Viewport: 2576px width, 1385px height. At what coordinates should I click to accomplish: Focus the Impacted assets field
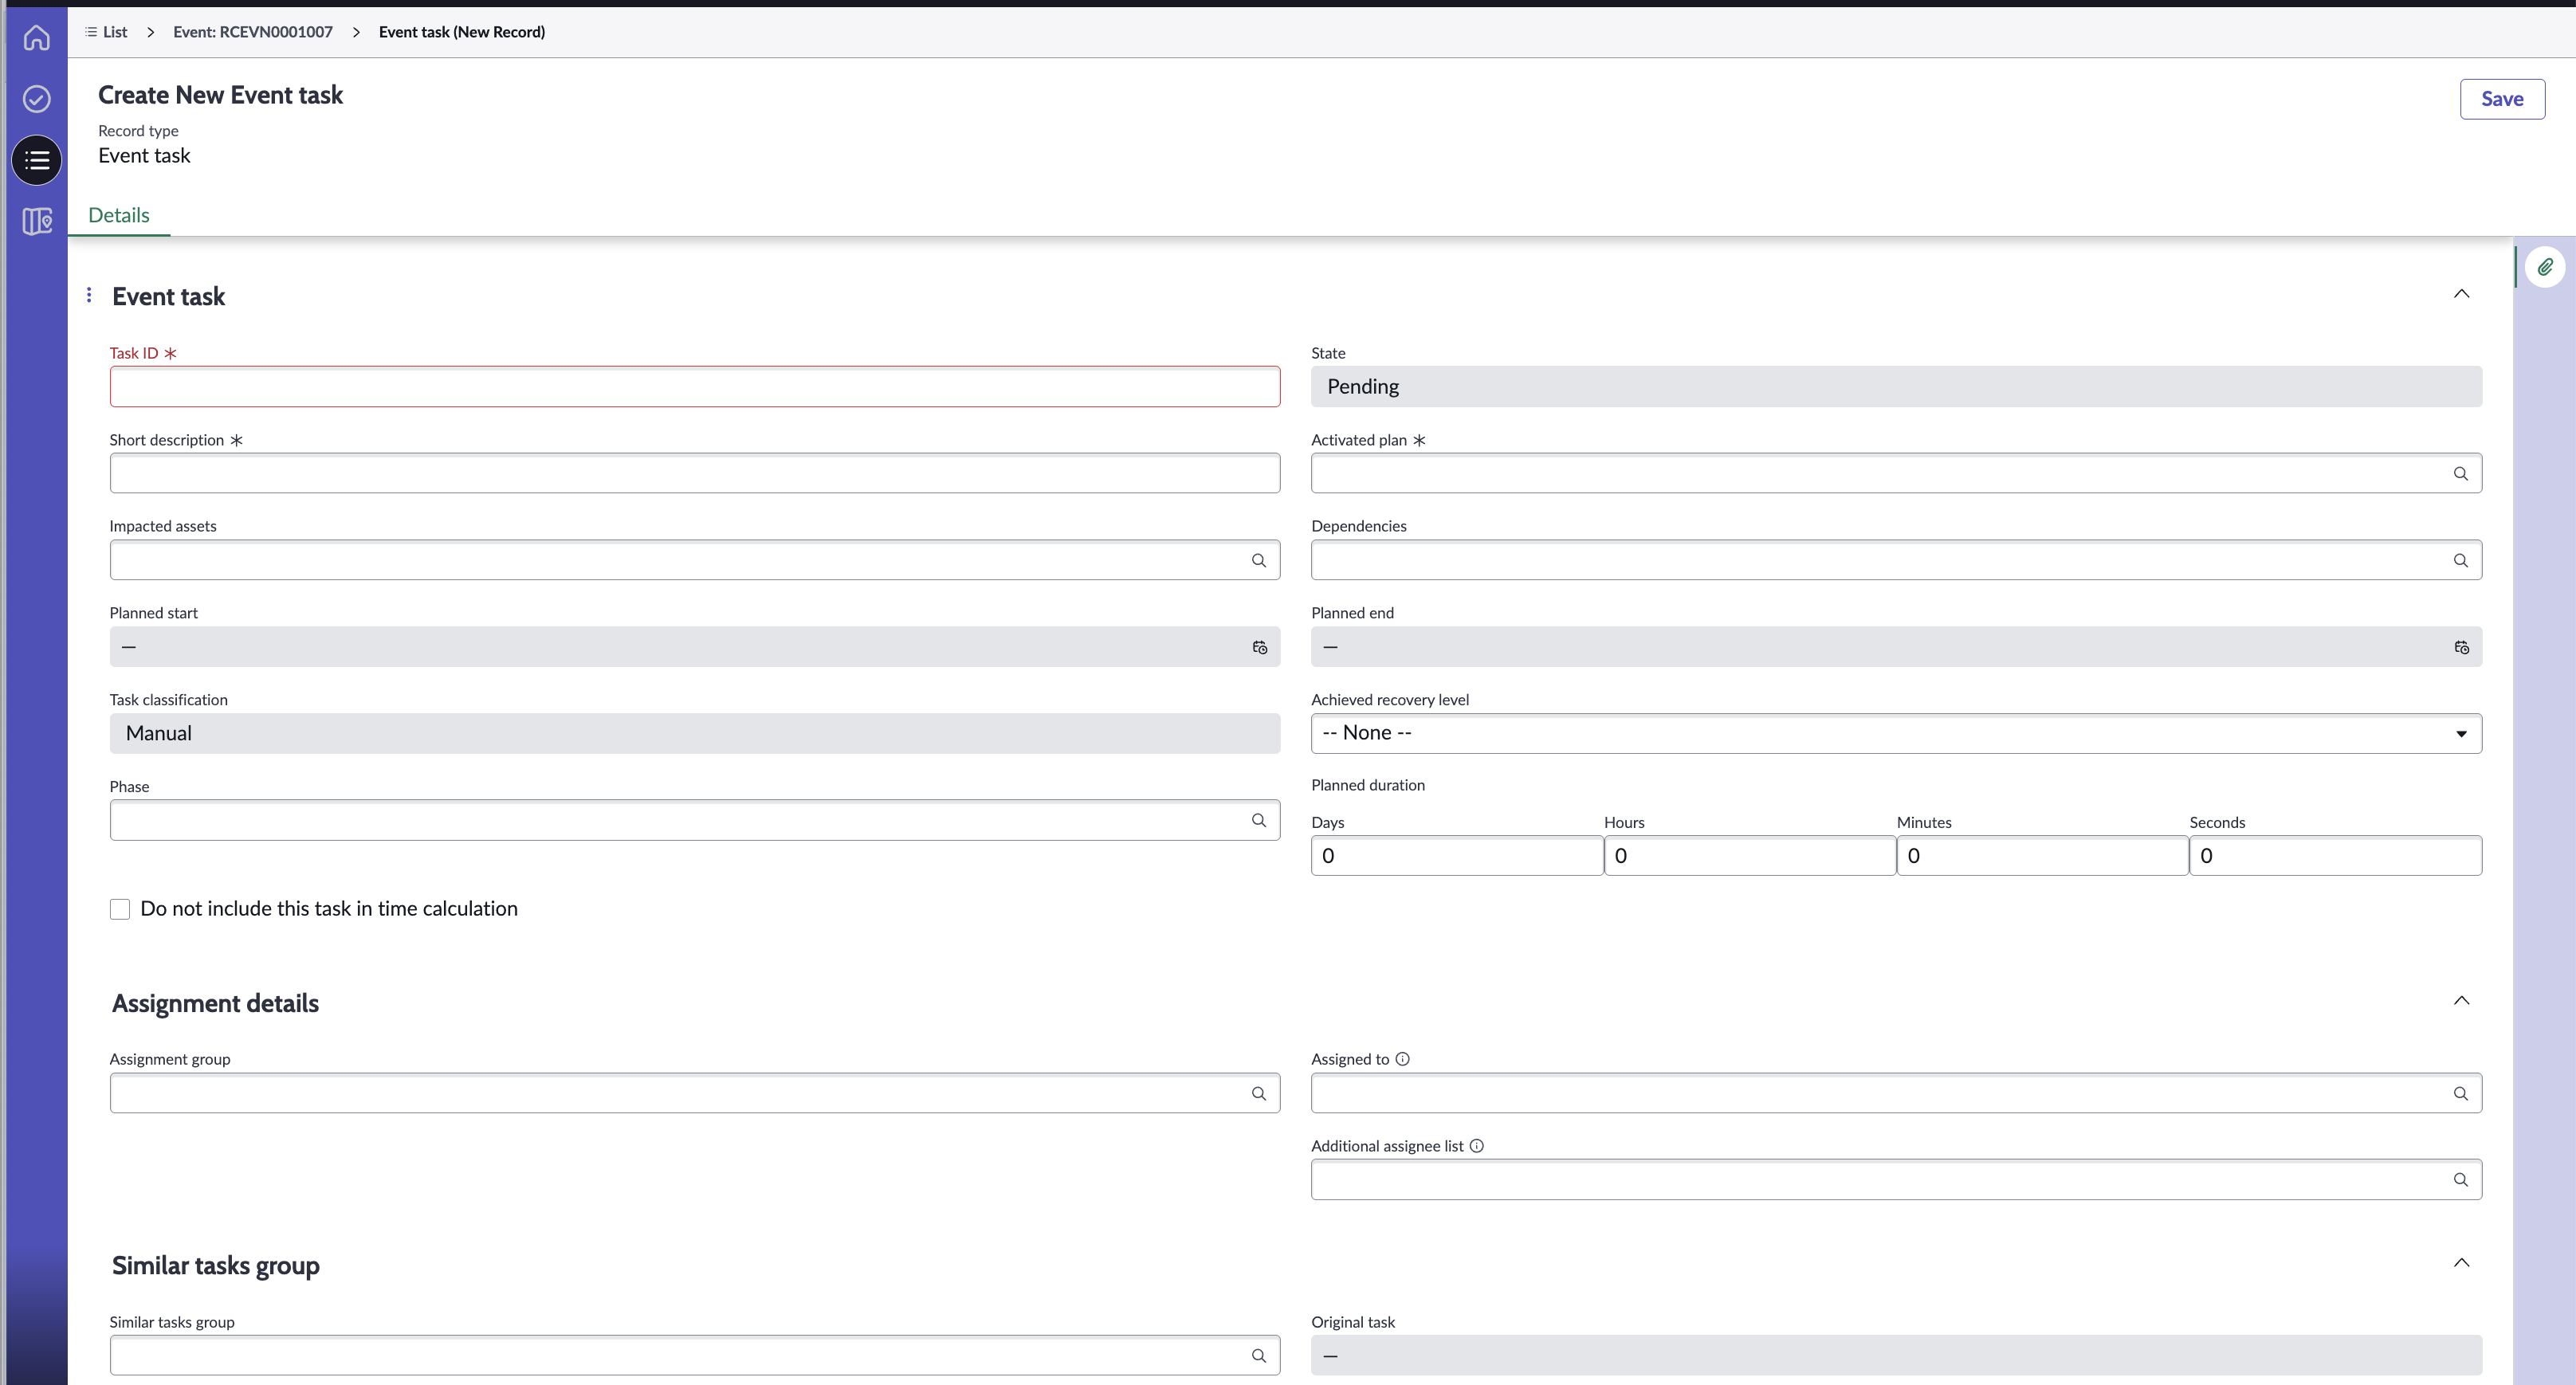(x=695, y=561)
